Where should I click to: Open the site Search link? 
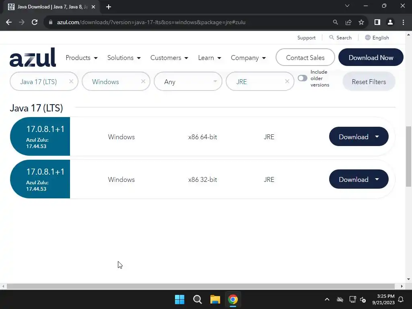coord(340,38)
